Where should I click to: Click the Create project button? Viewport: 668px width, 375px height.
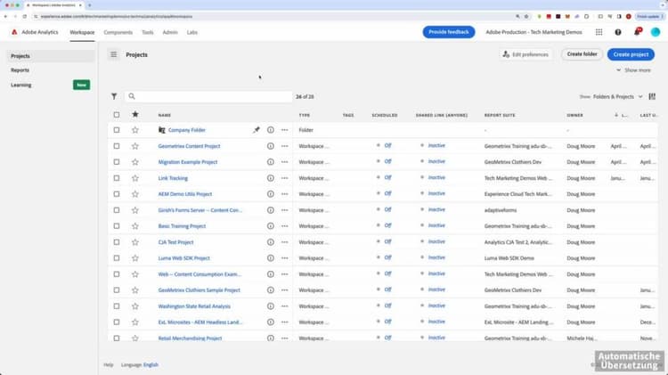[x=631, y=54]
